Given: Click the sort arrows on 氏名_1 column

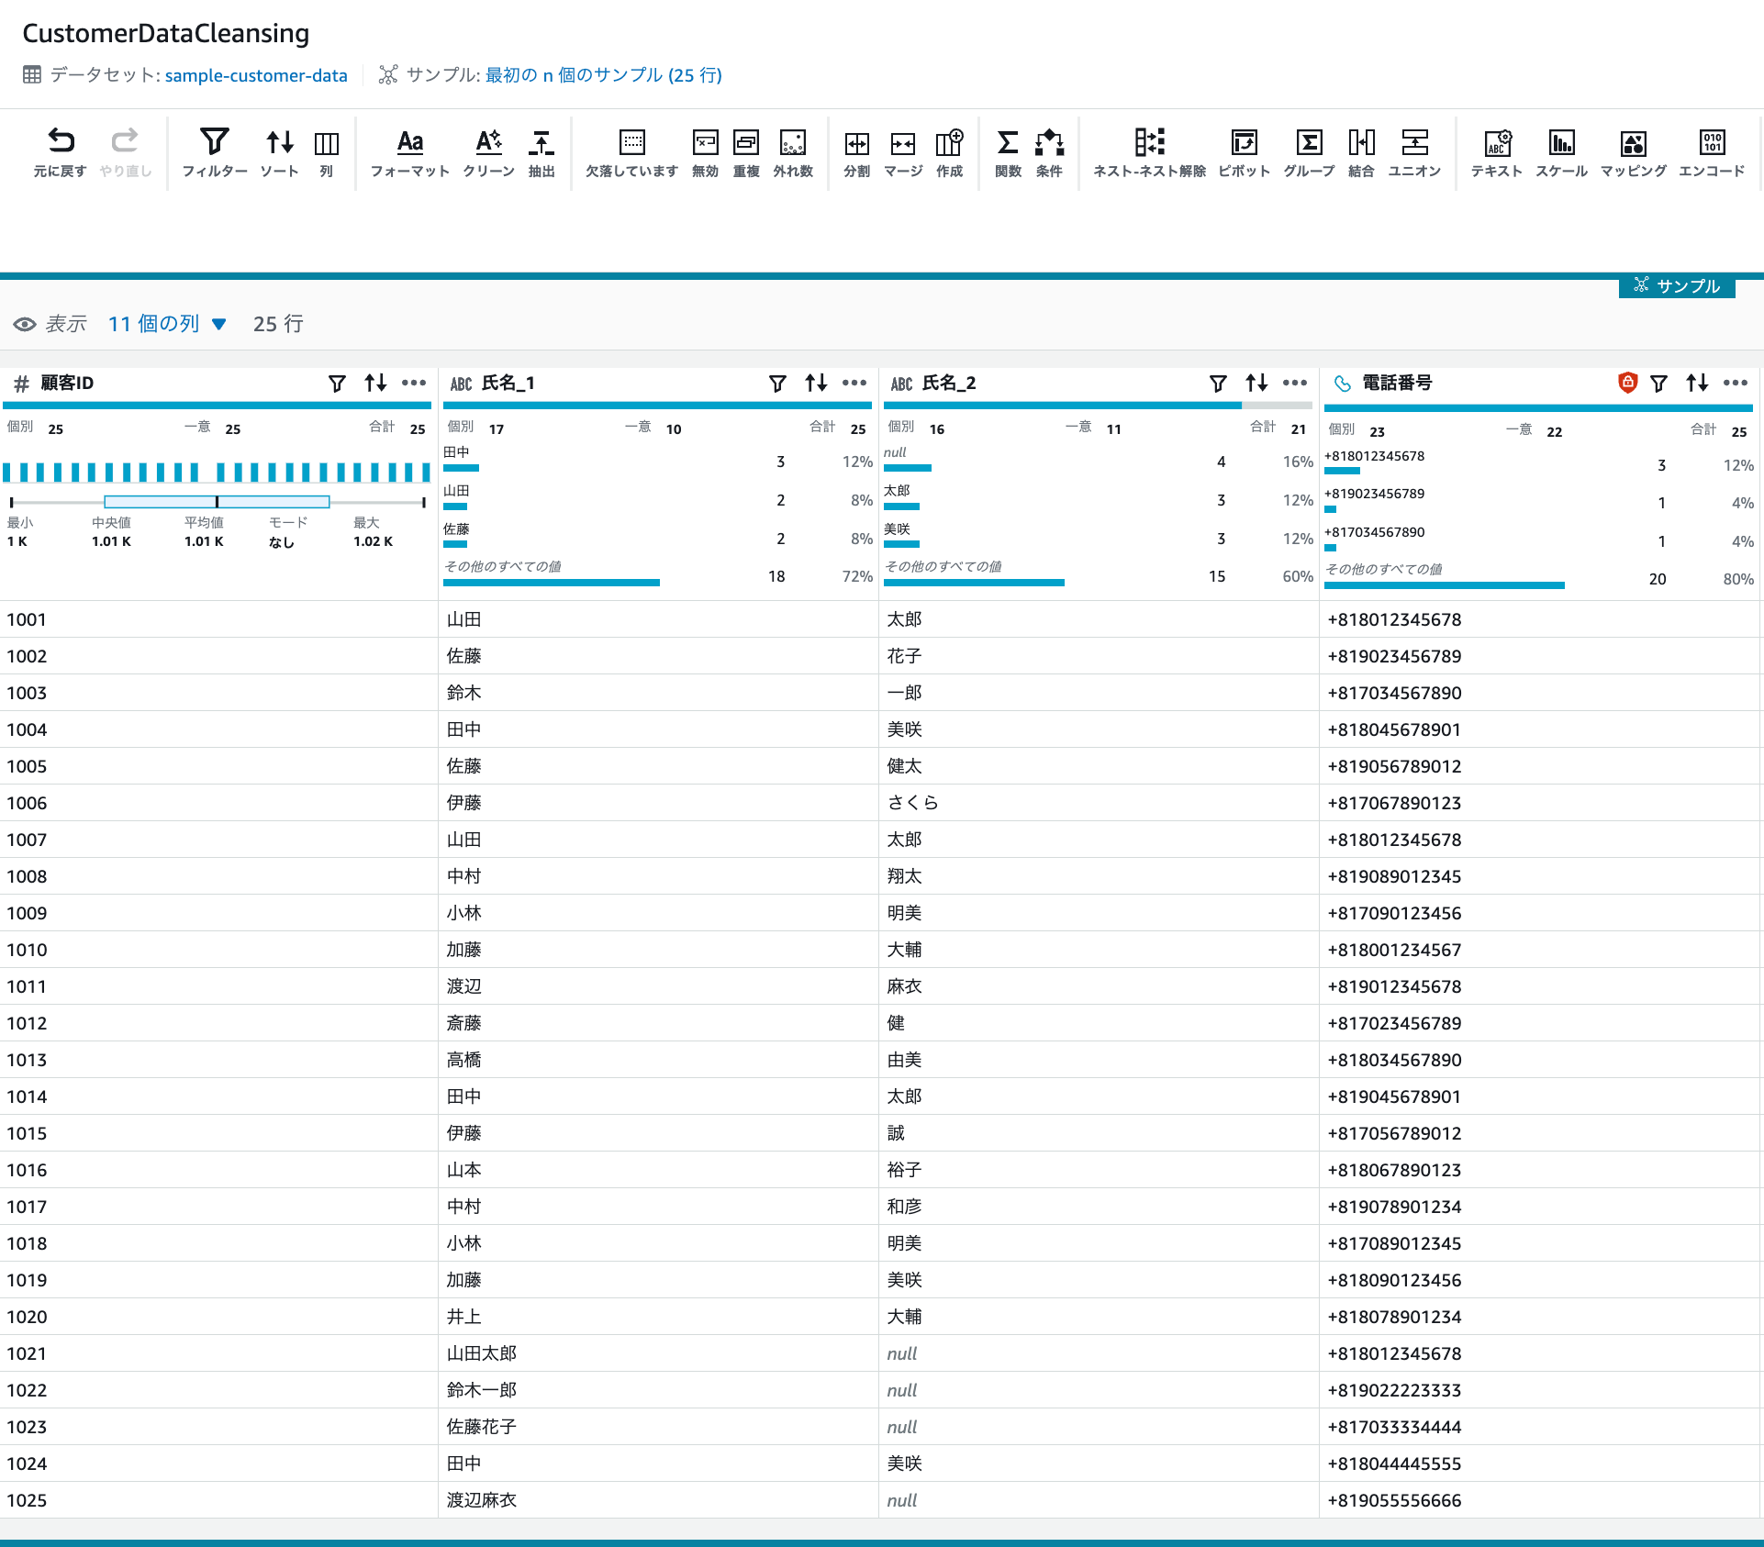Looking at the screenshot, I should [816, 384].
